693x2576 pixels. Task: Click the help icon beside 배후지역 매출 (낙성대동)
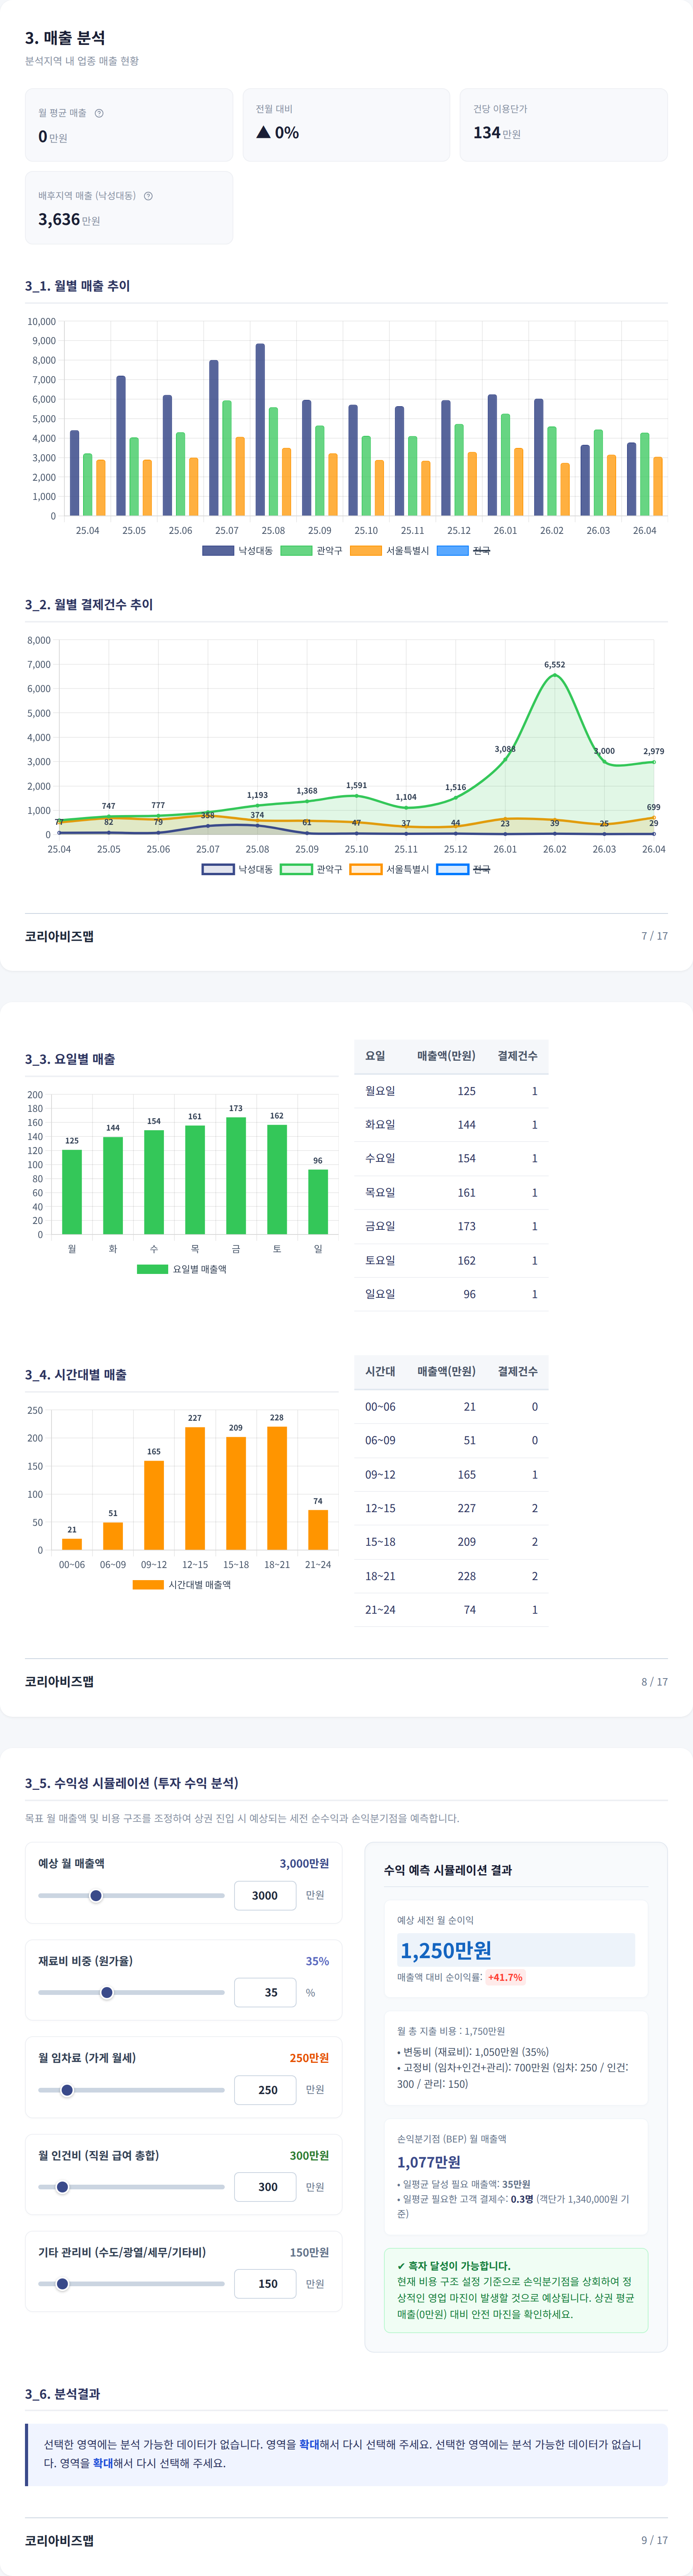(x=148, y=196)
